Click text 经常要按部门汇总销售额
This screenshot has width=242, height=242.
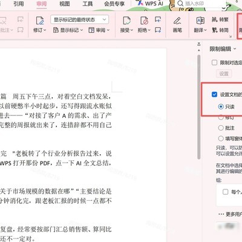pos(53,229)
